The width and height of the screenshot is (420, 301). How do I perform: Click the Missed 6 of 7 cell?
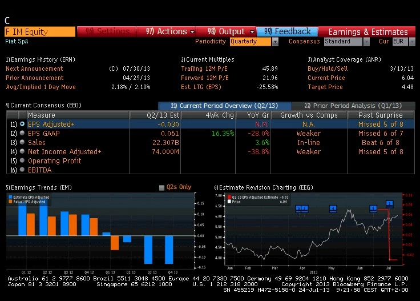381,134
